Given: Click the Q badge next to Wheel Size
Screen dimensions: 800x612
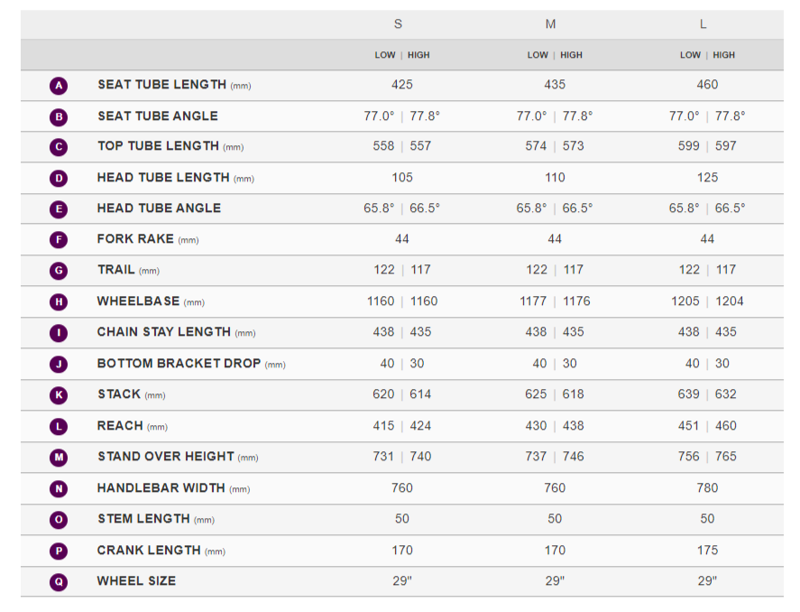Looking at the screenshot, I should click(x=59, y=581).
